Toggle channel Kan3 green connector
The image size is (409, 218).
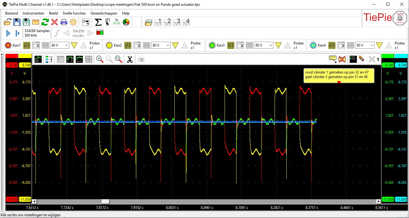pyautogui.click(x=212, y=45)
